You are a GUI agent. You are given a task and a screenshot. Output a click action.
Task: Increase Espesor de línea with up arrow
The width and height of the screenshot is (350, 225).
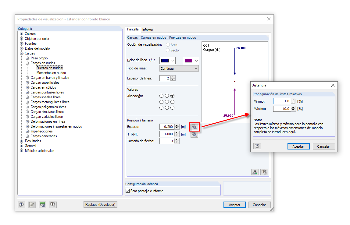click(173, 77)
